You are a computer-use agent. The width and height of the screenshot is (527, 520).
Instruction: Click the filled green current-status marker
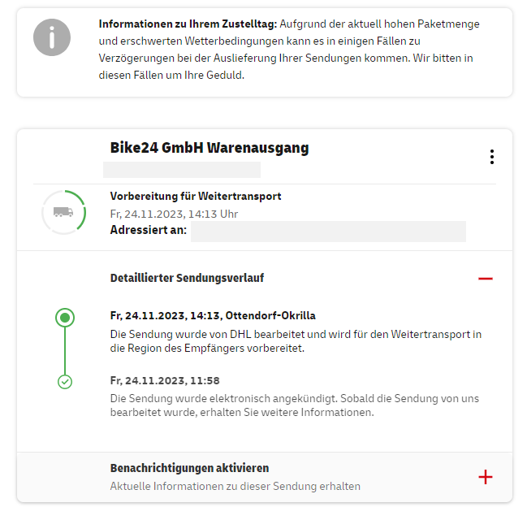tap(66, 317)
